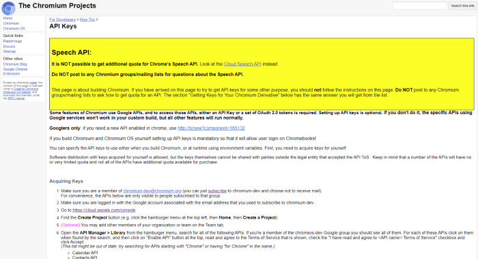478x259 pixels.
Task: Open the Google Chrome Extensions link
Action: click(x=15, y=71)
